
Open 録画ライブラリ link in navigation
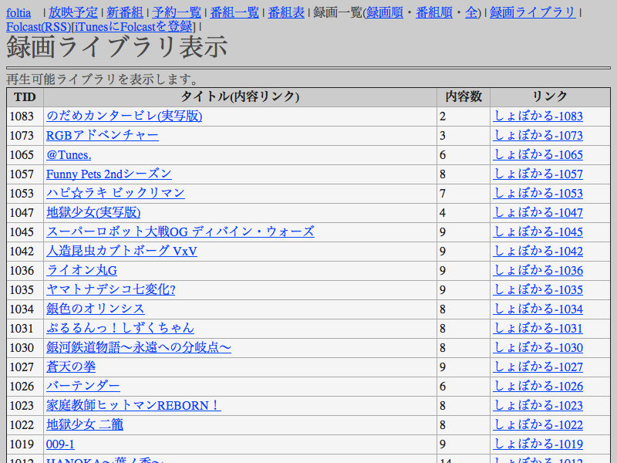tap(532, 12)
